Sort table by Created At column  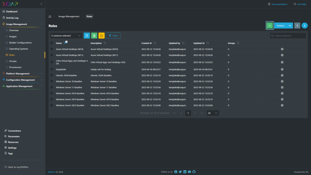[155, 43]
